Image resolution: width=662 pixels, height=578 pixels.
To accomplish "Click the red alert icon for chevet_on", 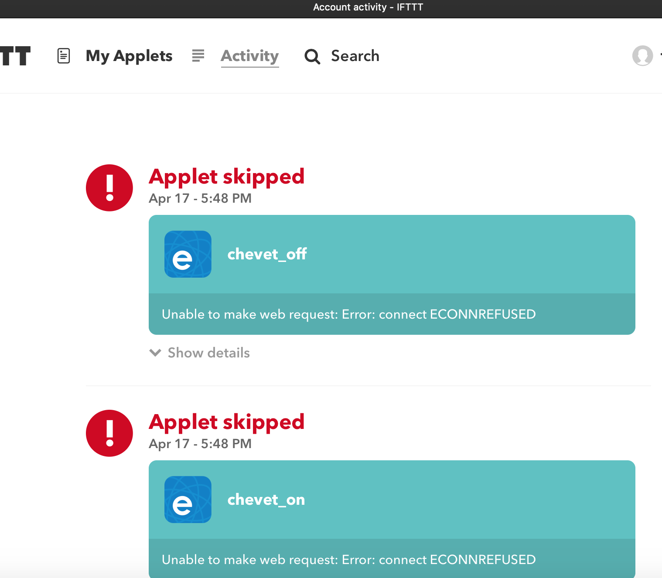I will coord(109,433).
